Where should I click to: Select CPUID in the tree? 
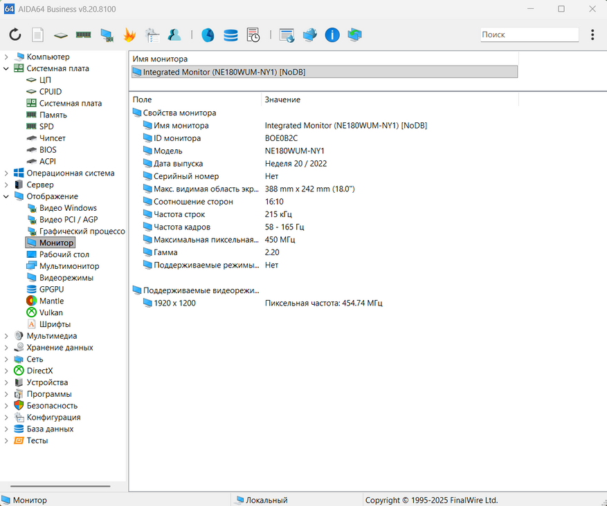51,92
